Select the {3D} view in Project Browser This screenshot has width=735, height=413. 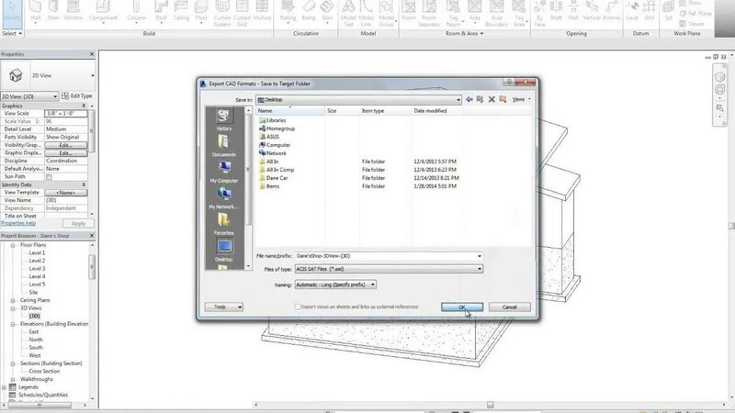click(x=34, y=316)
